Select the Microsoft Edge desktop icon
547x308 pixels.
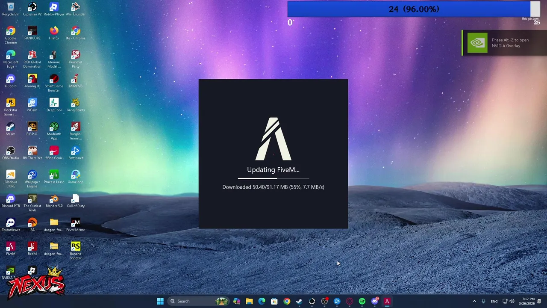pos(11,59)
